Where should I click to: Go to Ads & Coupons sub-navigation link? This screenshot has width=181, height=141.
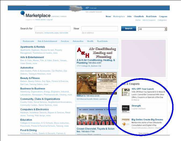[149, 20]
